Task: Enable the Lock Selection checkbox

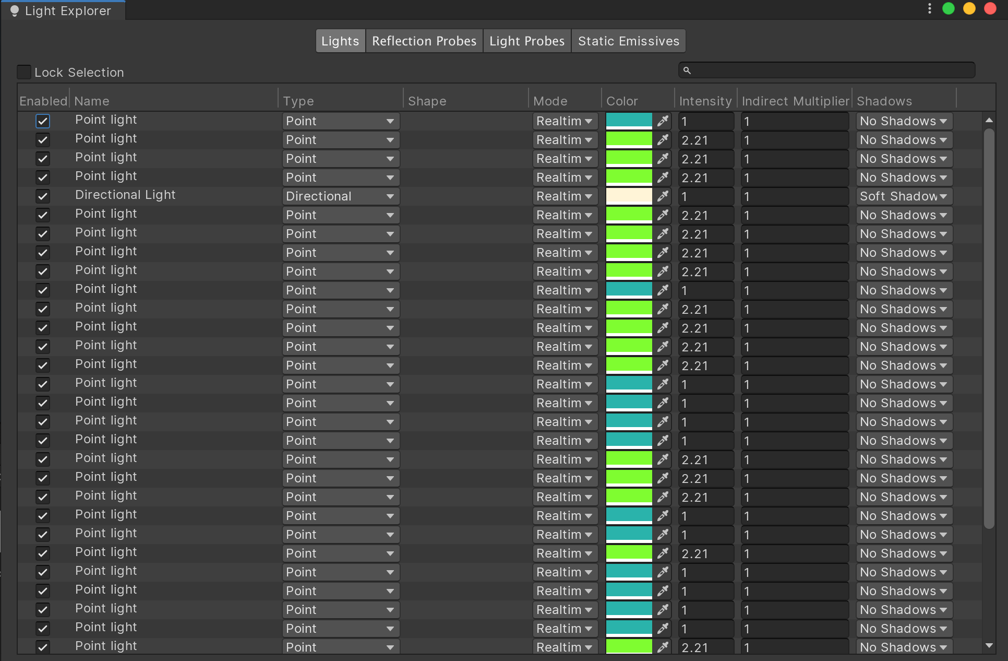Action: 24,72
